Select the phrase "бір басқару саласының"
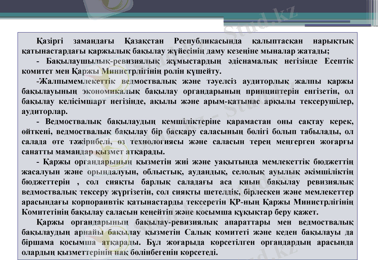The image size is (378, 260). pos(197,132)
